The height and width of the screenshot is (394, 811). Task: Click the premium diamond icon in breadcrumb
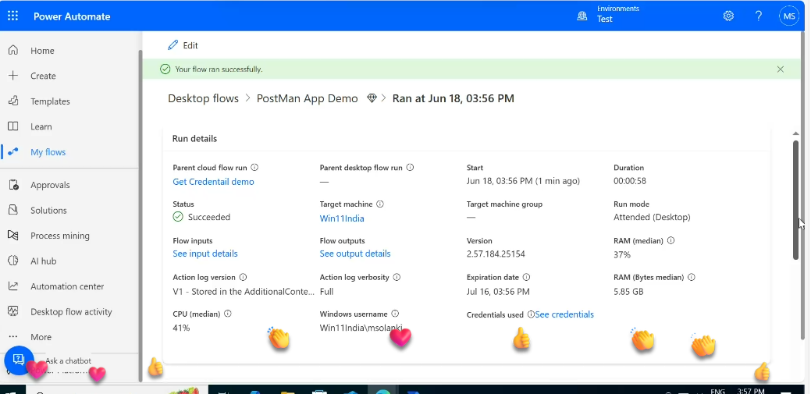click(x=372, y=98)
